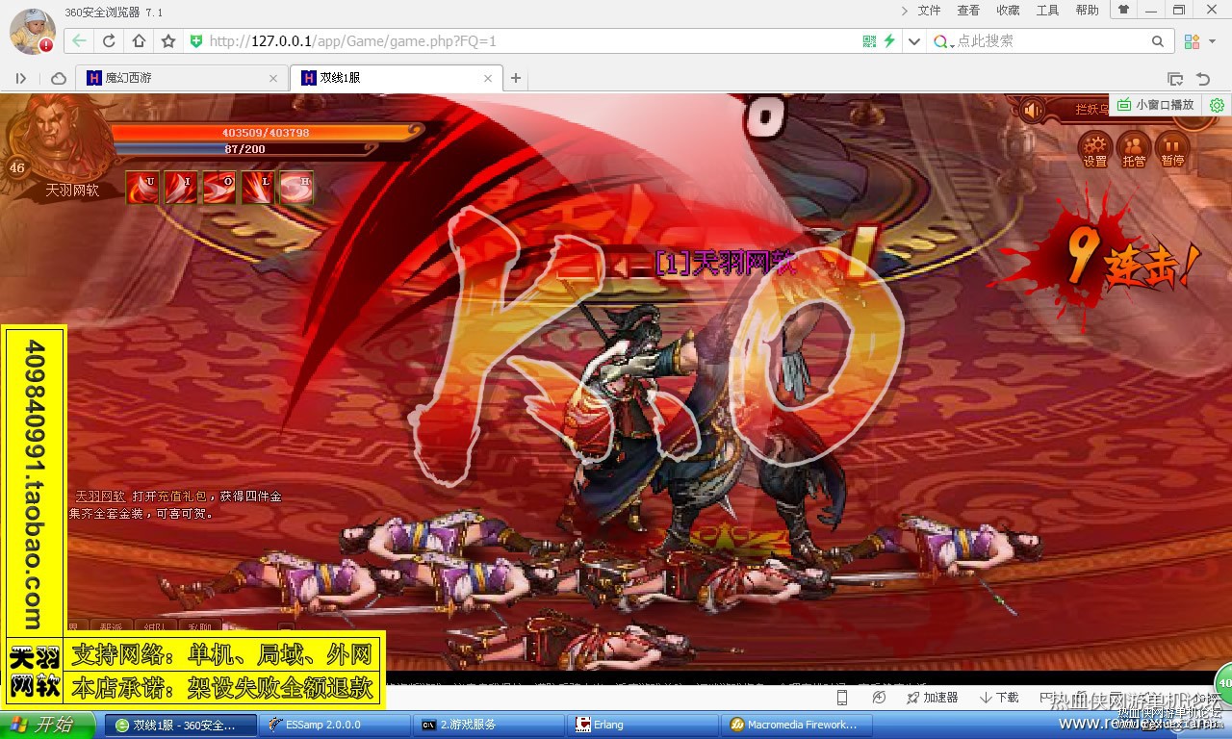Viewport: 1232px width, 739px height.
Task: Click the 双线1服 - 360 taskbar button
Action: [180, 725]
